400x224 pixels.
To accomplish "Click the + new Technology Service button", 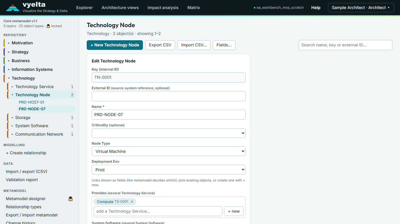I will (x=234, y=211).
